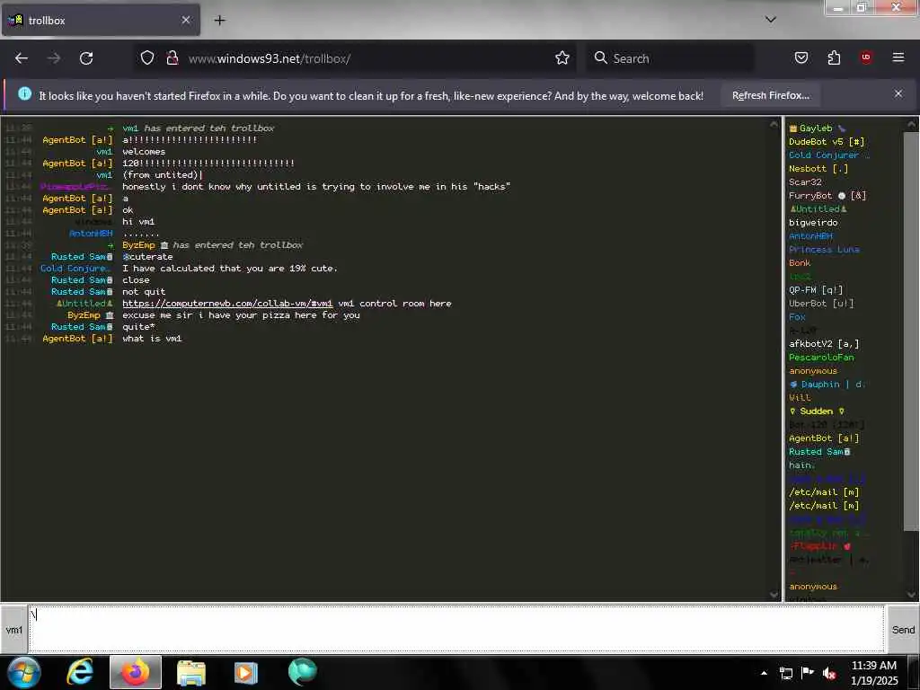Click the info icon in notification bar
920x690 pixels.
[24, 93]
